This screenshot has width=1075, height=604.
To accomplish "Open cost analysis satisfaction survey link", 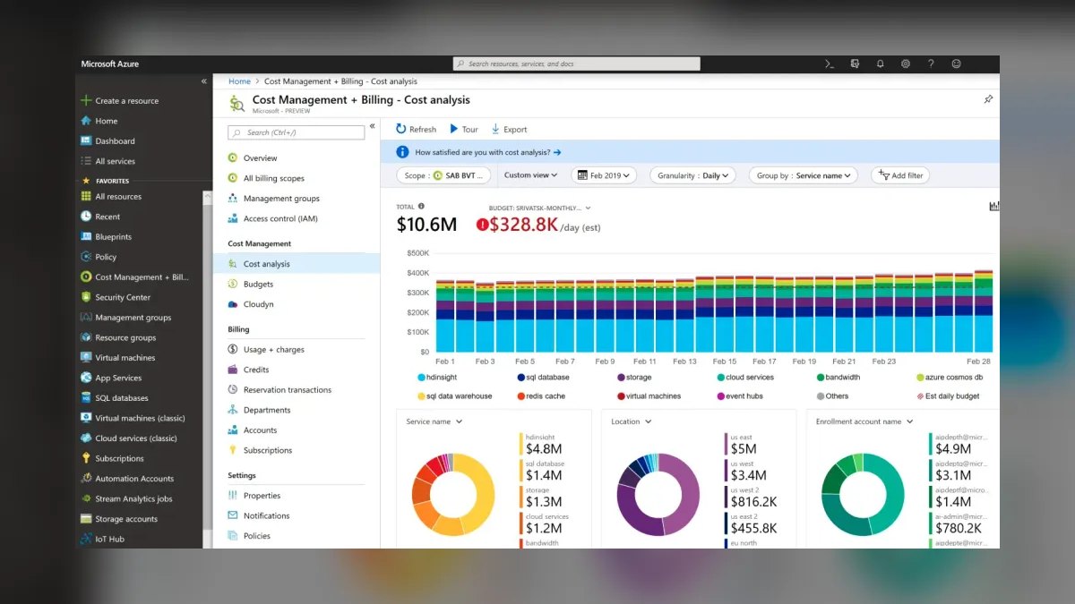I will (488, 152).
